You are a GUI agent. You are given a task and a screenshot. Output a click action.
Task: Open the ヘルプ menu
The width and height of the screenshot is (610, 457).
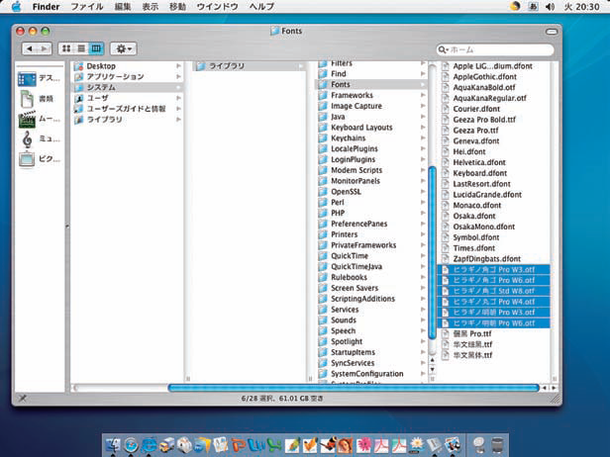261,7
